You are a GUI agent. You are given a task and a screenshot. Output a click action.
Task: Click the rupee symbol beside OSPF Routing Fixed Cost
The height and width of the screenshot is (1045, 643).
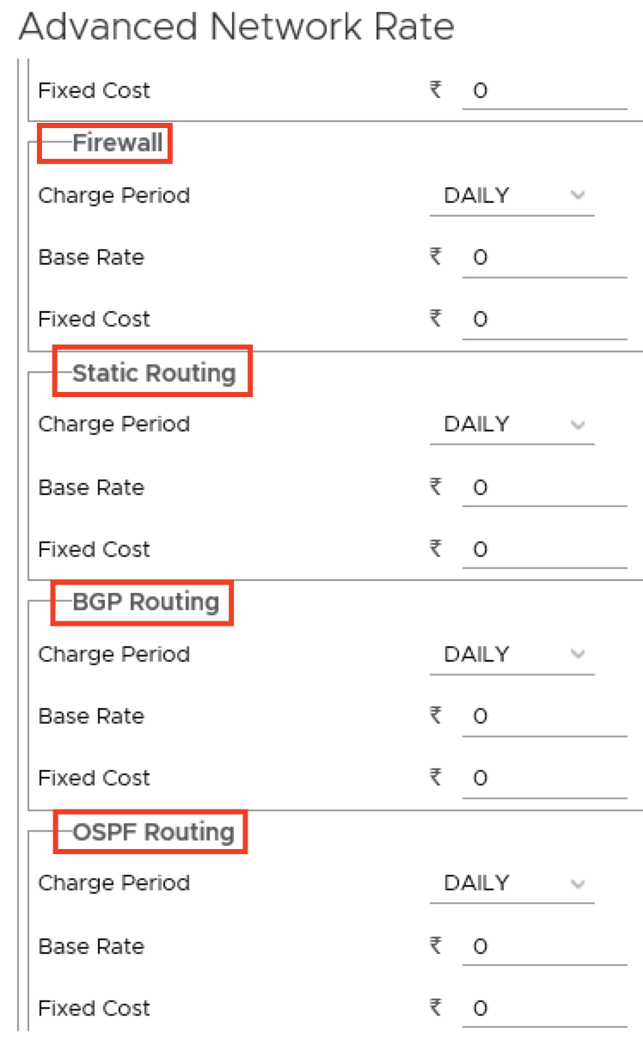pyautogui.click(x=436, y=1008)
